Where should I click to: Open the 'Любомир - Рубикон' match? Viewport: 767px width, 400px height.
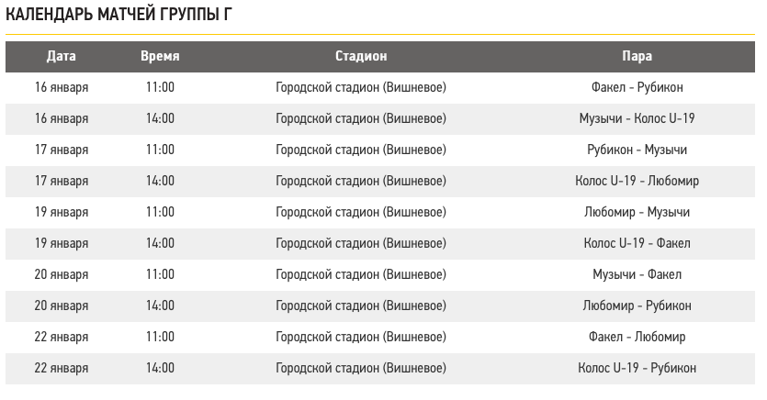click(x=637, y=306)
